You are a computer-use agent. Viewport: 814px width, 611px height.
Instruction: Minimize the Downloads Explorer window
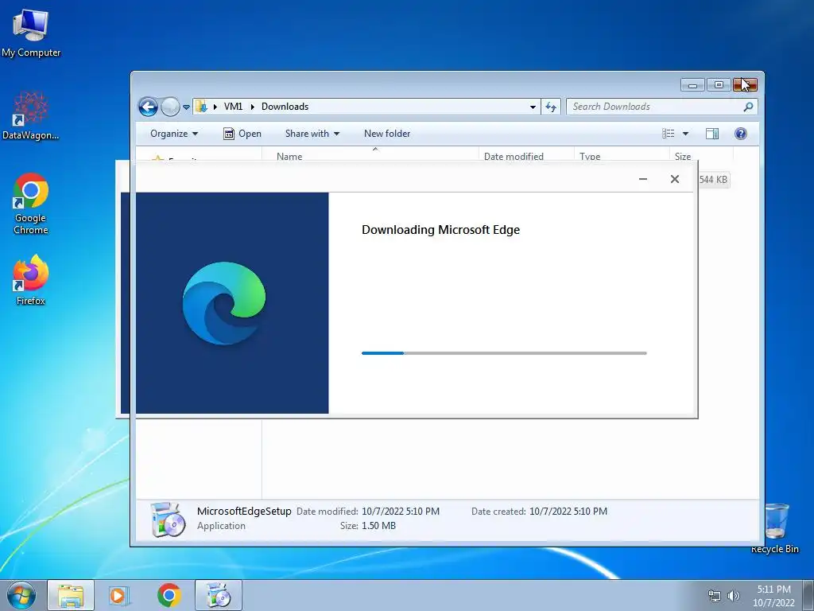tap(692, 84)
